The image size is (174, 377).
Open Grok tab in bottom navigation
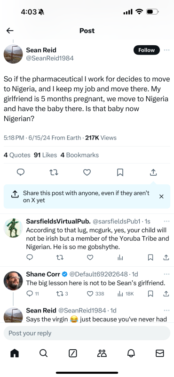[x=73, y=353]
